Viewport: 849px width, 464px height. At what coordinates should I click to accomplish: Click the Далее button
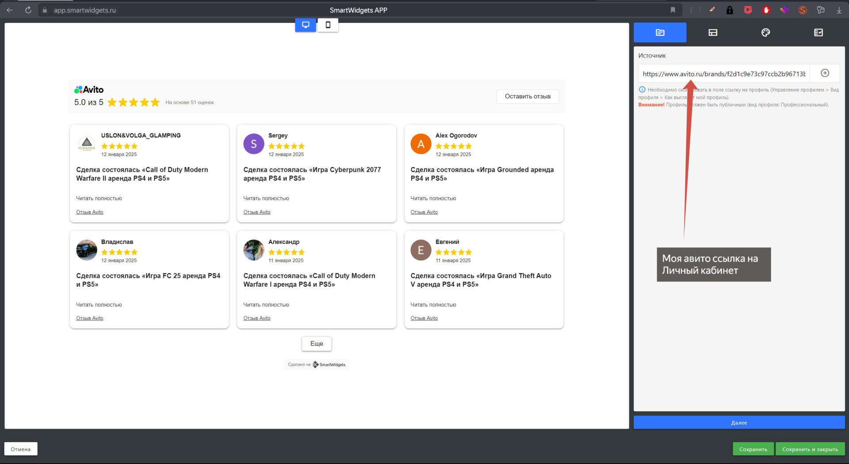point(739,422)
